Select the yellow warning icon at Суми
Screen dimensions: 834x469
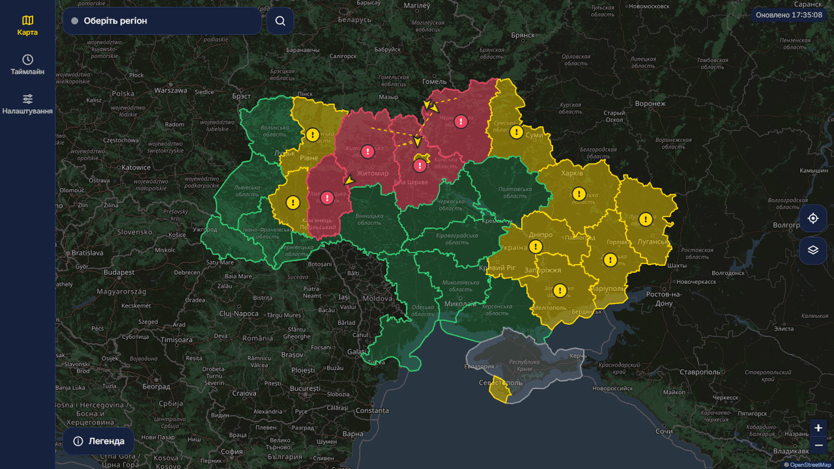coord(517,132)
